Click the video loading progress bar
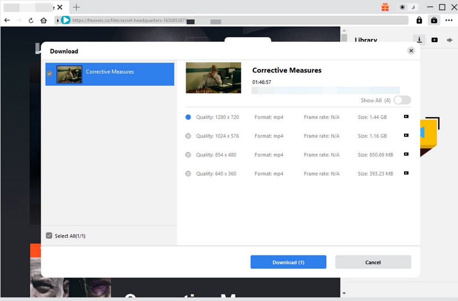 [326, 90]
